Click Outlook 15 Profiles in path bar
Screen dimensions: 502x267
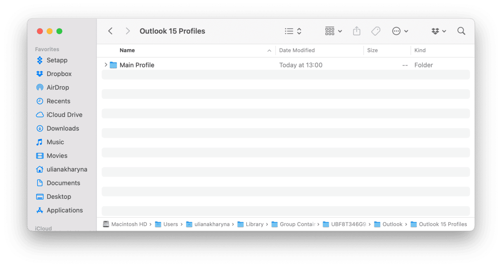pyautogui.click(x=439, y=224)
